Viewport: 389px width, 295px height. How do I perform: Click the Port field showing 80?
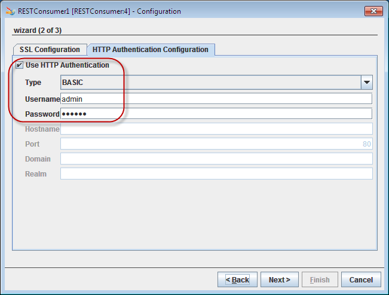(216, 144)
